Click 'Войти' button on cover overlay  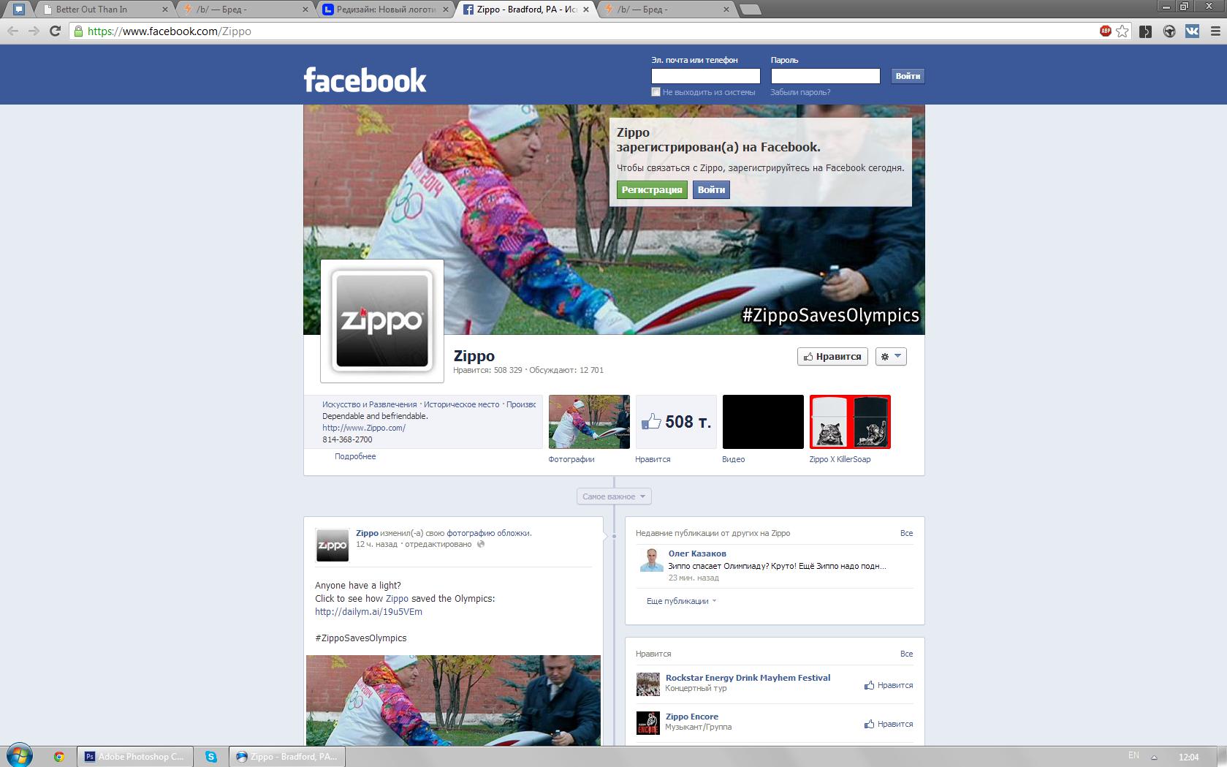pyautogui.click(x=711, y=190)
